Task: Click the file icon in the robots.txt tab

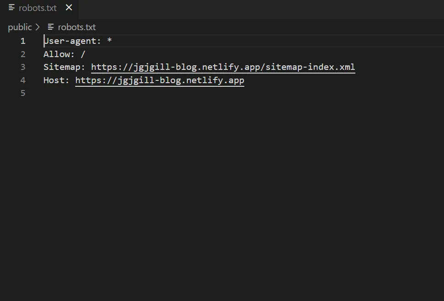Action: tap(12, 8)
